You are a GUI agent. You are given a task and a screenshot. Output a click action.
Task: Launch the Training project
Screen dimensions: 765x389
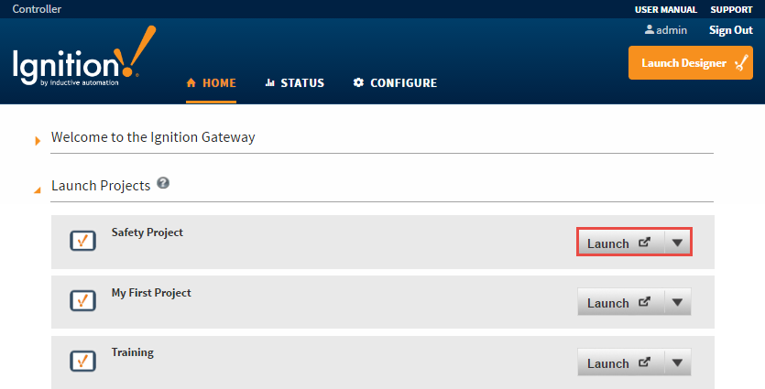619,362
